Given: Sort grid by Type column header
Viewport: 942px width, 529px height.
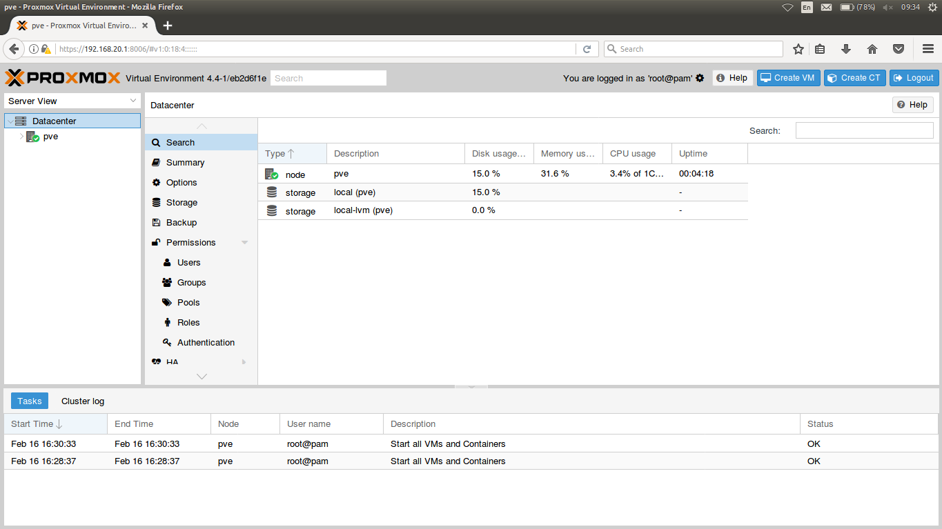Looking at the screenshot, I should [x=293, y=154].
